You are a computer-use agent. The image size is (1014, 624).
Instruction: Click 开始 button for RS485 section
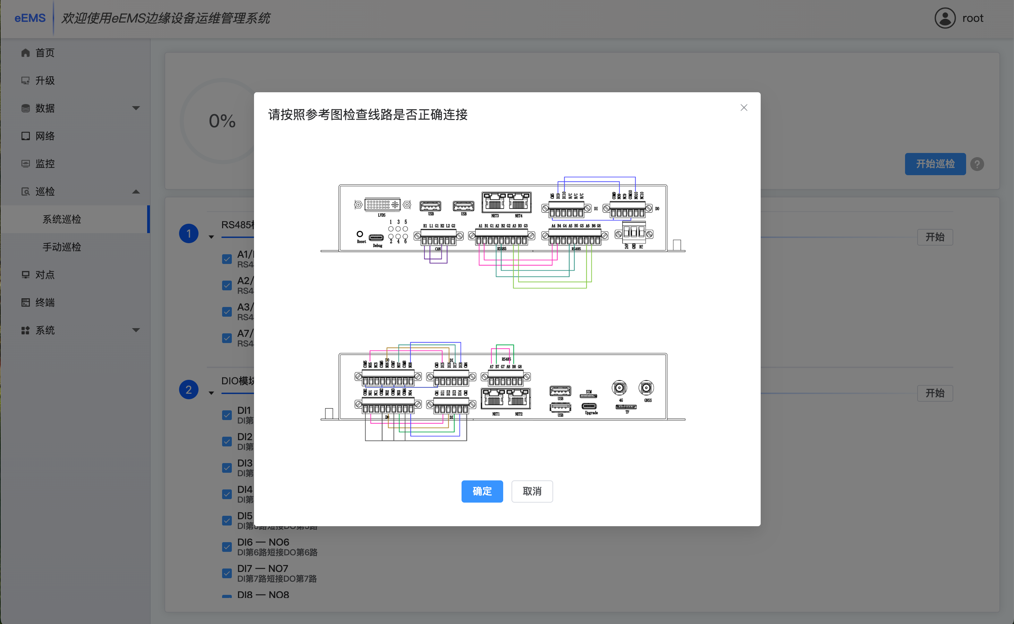[x=935, y=237]
